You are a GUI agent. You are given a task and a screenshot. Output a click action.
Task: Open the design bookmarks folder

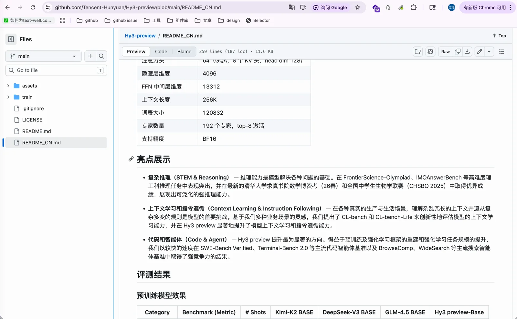coord(229,20)
